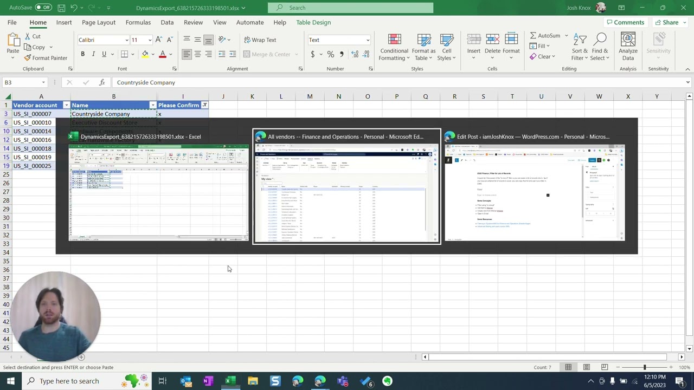Apply the yellow fill color

(x=145, y=54)
